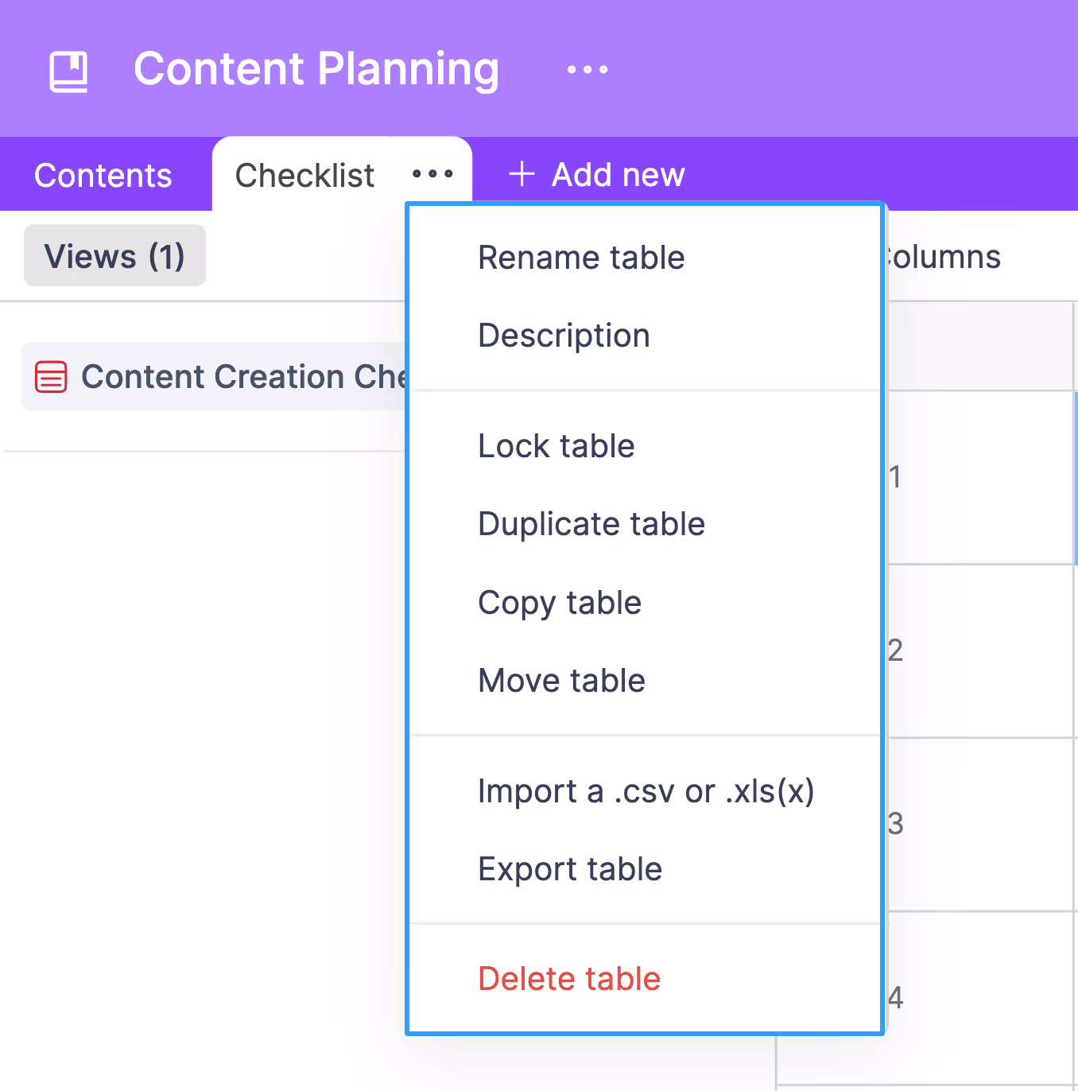
Task: Select Import a .csv or .xls(x)
Action: [x=645, y=791]
